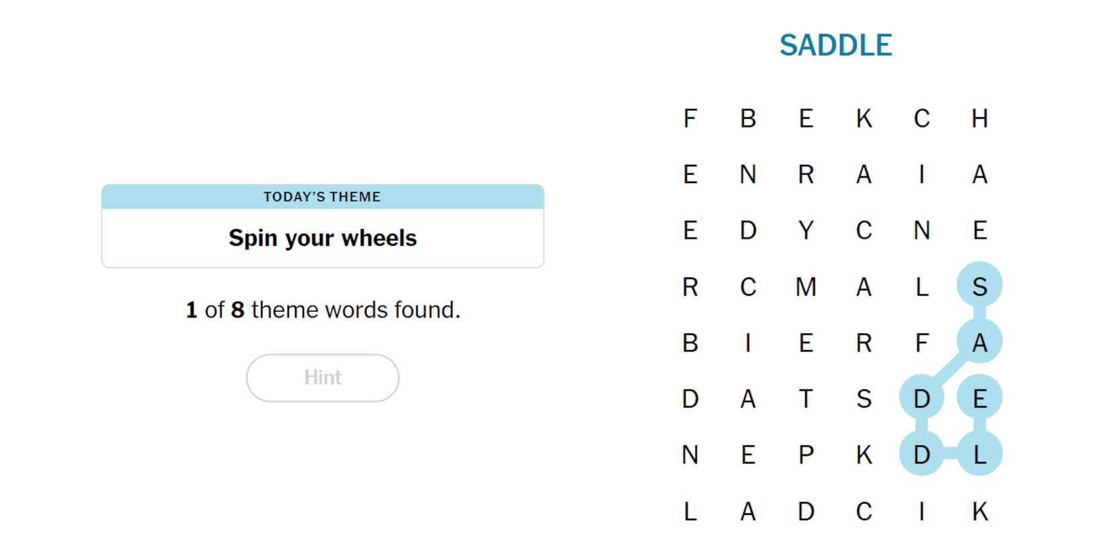
Task: Click the "Spin your wheels" theme text
Action: click(323, 238)
